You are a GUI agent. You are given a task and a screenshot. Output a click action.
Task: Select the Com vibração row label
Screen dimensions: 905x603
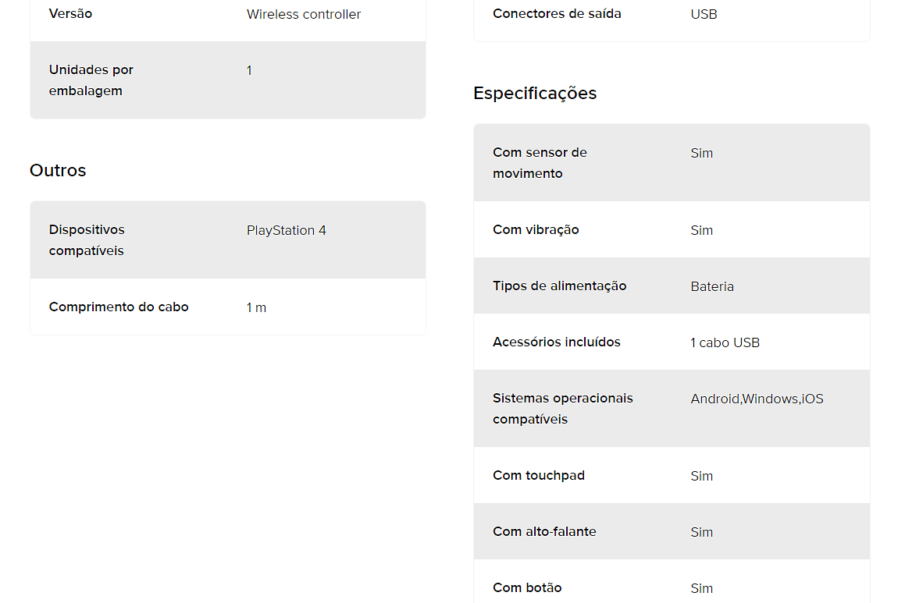(536, 230)
